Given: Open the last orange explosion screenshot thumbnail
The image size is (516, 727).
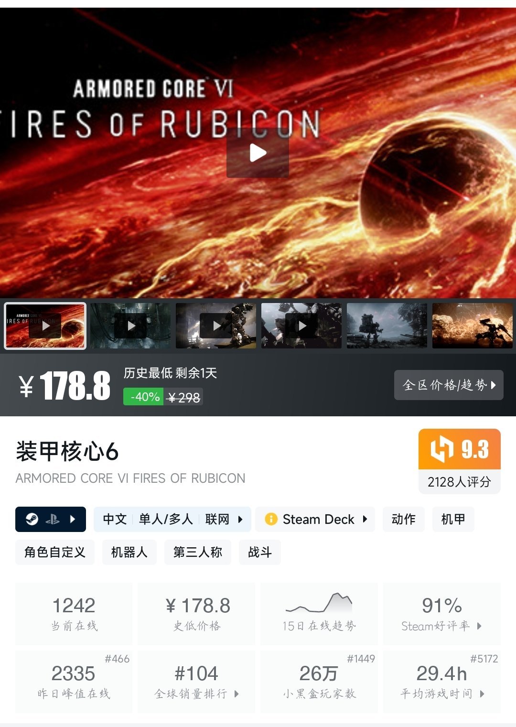Looking at the screenshot, I should point(473,326).
